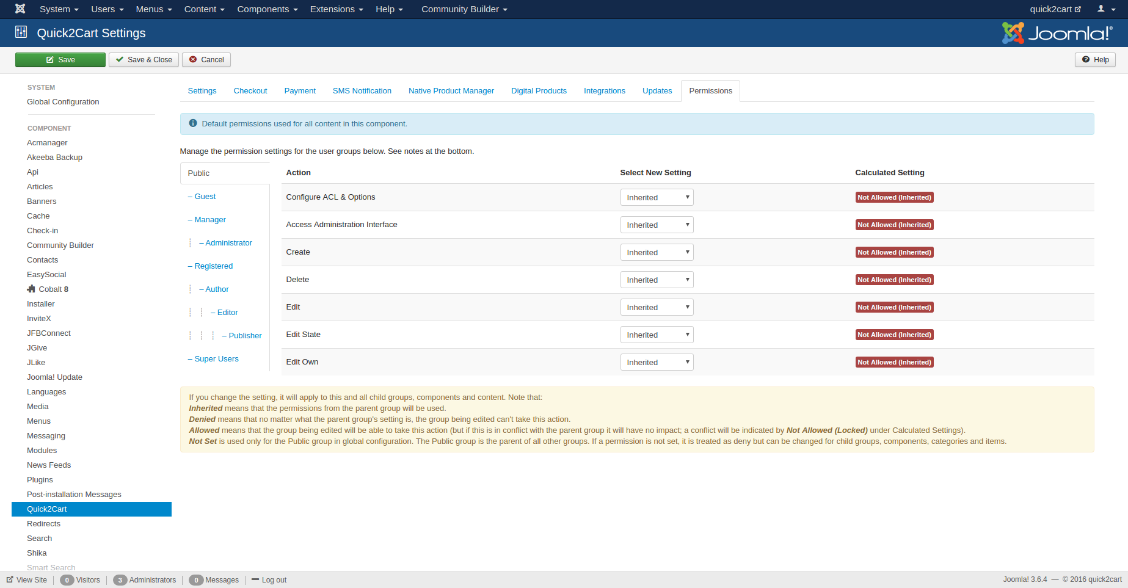The width and height of the screenshot is (1128, 588).
Task: Select the Publisher user group
Action: tap(245, 336)
